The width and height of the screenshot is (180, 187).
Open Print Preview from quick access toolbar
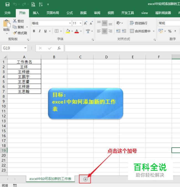tap(33, 4)
